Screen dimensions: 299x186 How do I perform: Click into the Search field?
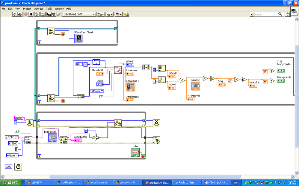(x=265, y=14)
